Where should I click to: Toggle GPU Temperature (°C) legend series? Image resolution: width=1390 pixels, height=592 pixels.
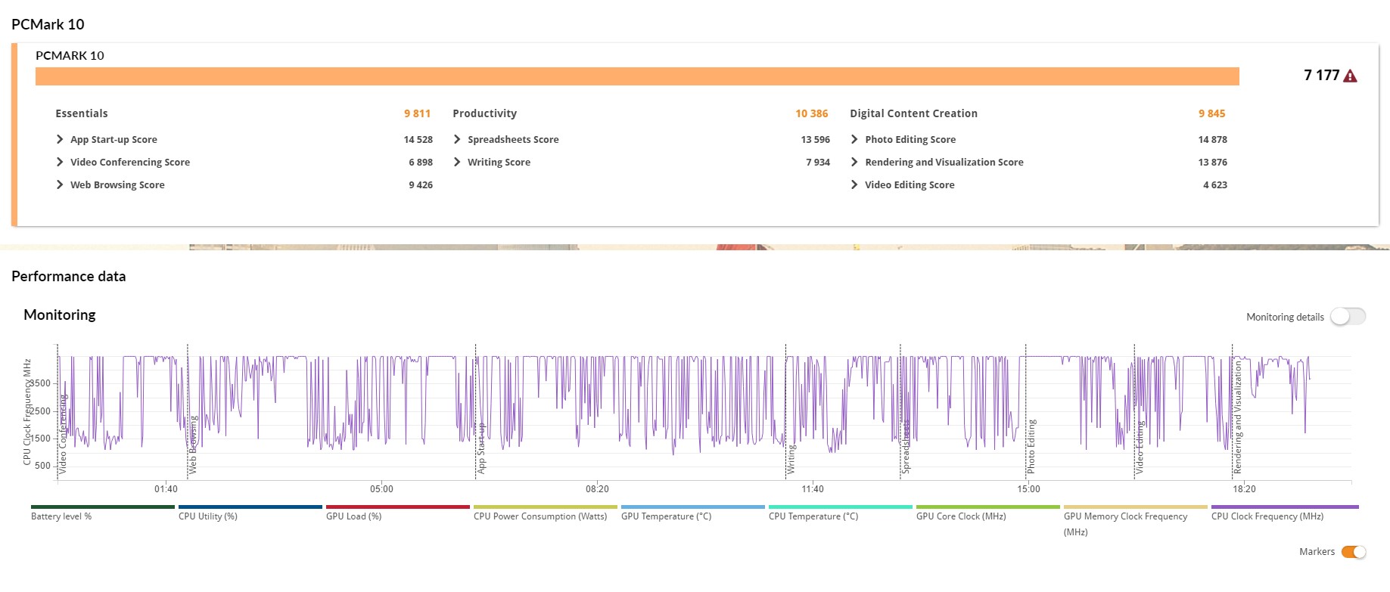coord(692,513)
